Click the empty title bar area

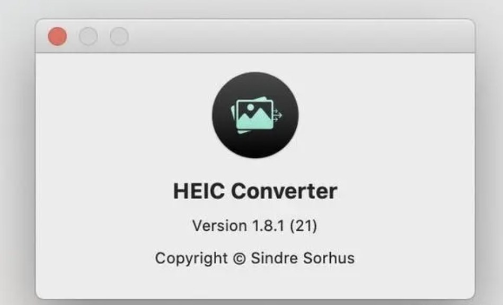(x=302, y=36)
